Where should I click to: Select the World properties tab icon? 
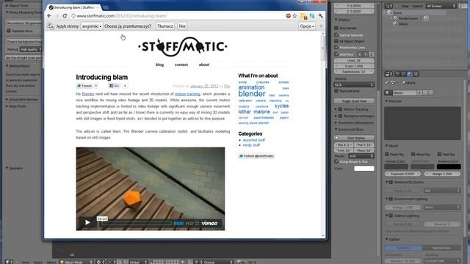[x=410, y=74]
